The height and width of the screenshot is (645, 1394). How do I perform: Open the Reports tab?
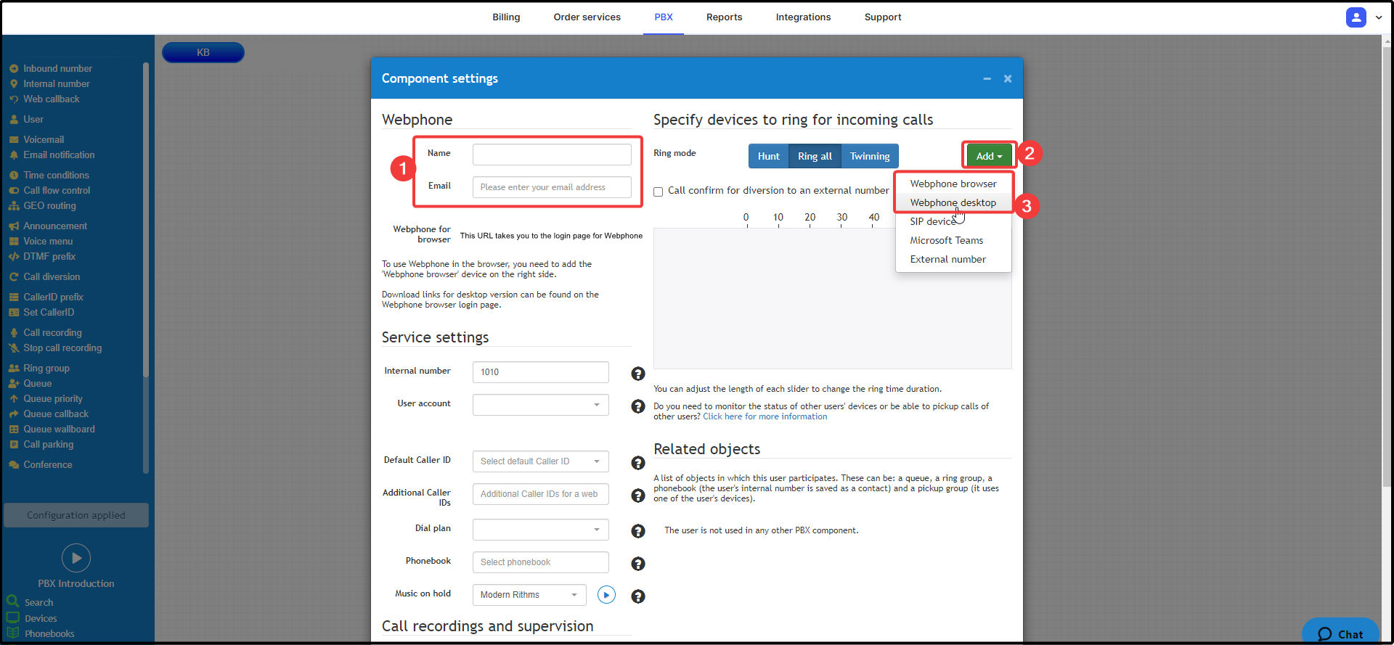(x=724, y=17)
